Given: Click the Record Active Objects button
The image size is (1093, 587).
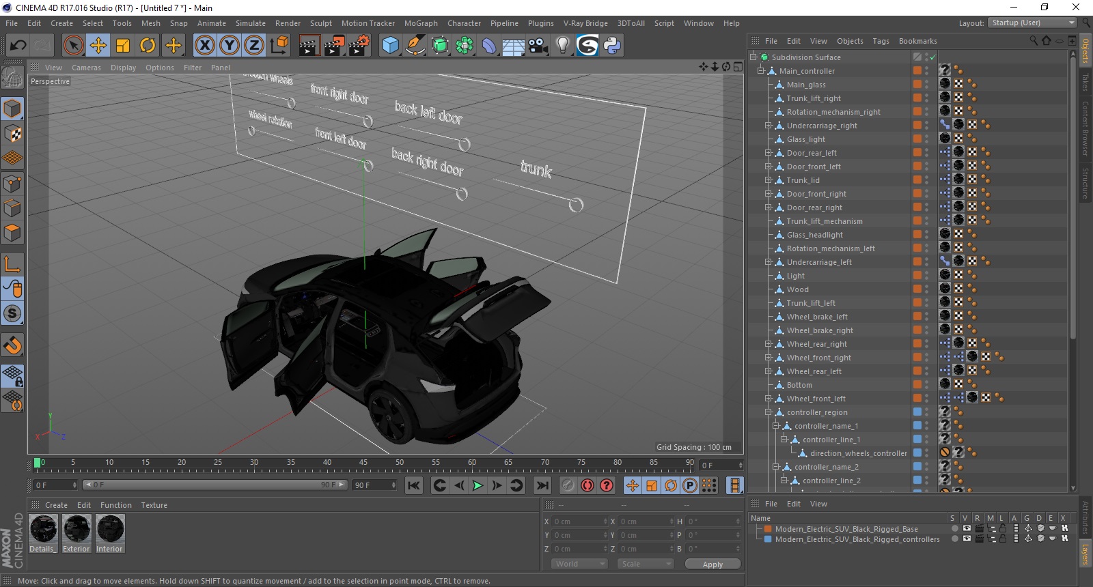Looking at the screenshot, I should click(568, 485).
